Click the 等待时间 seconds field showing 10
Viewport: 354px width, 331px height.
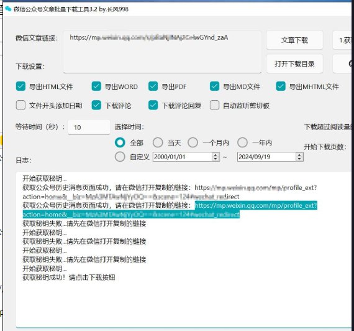point(89,127)
